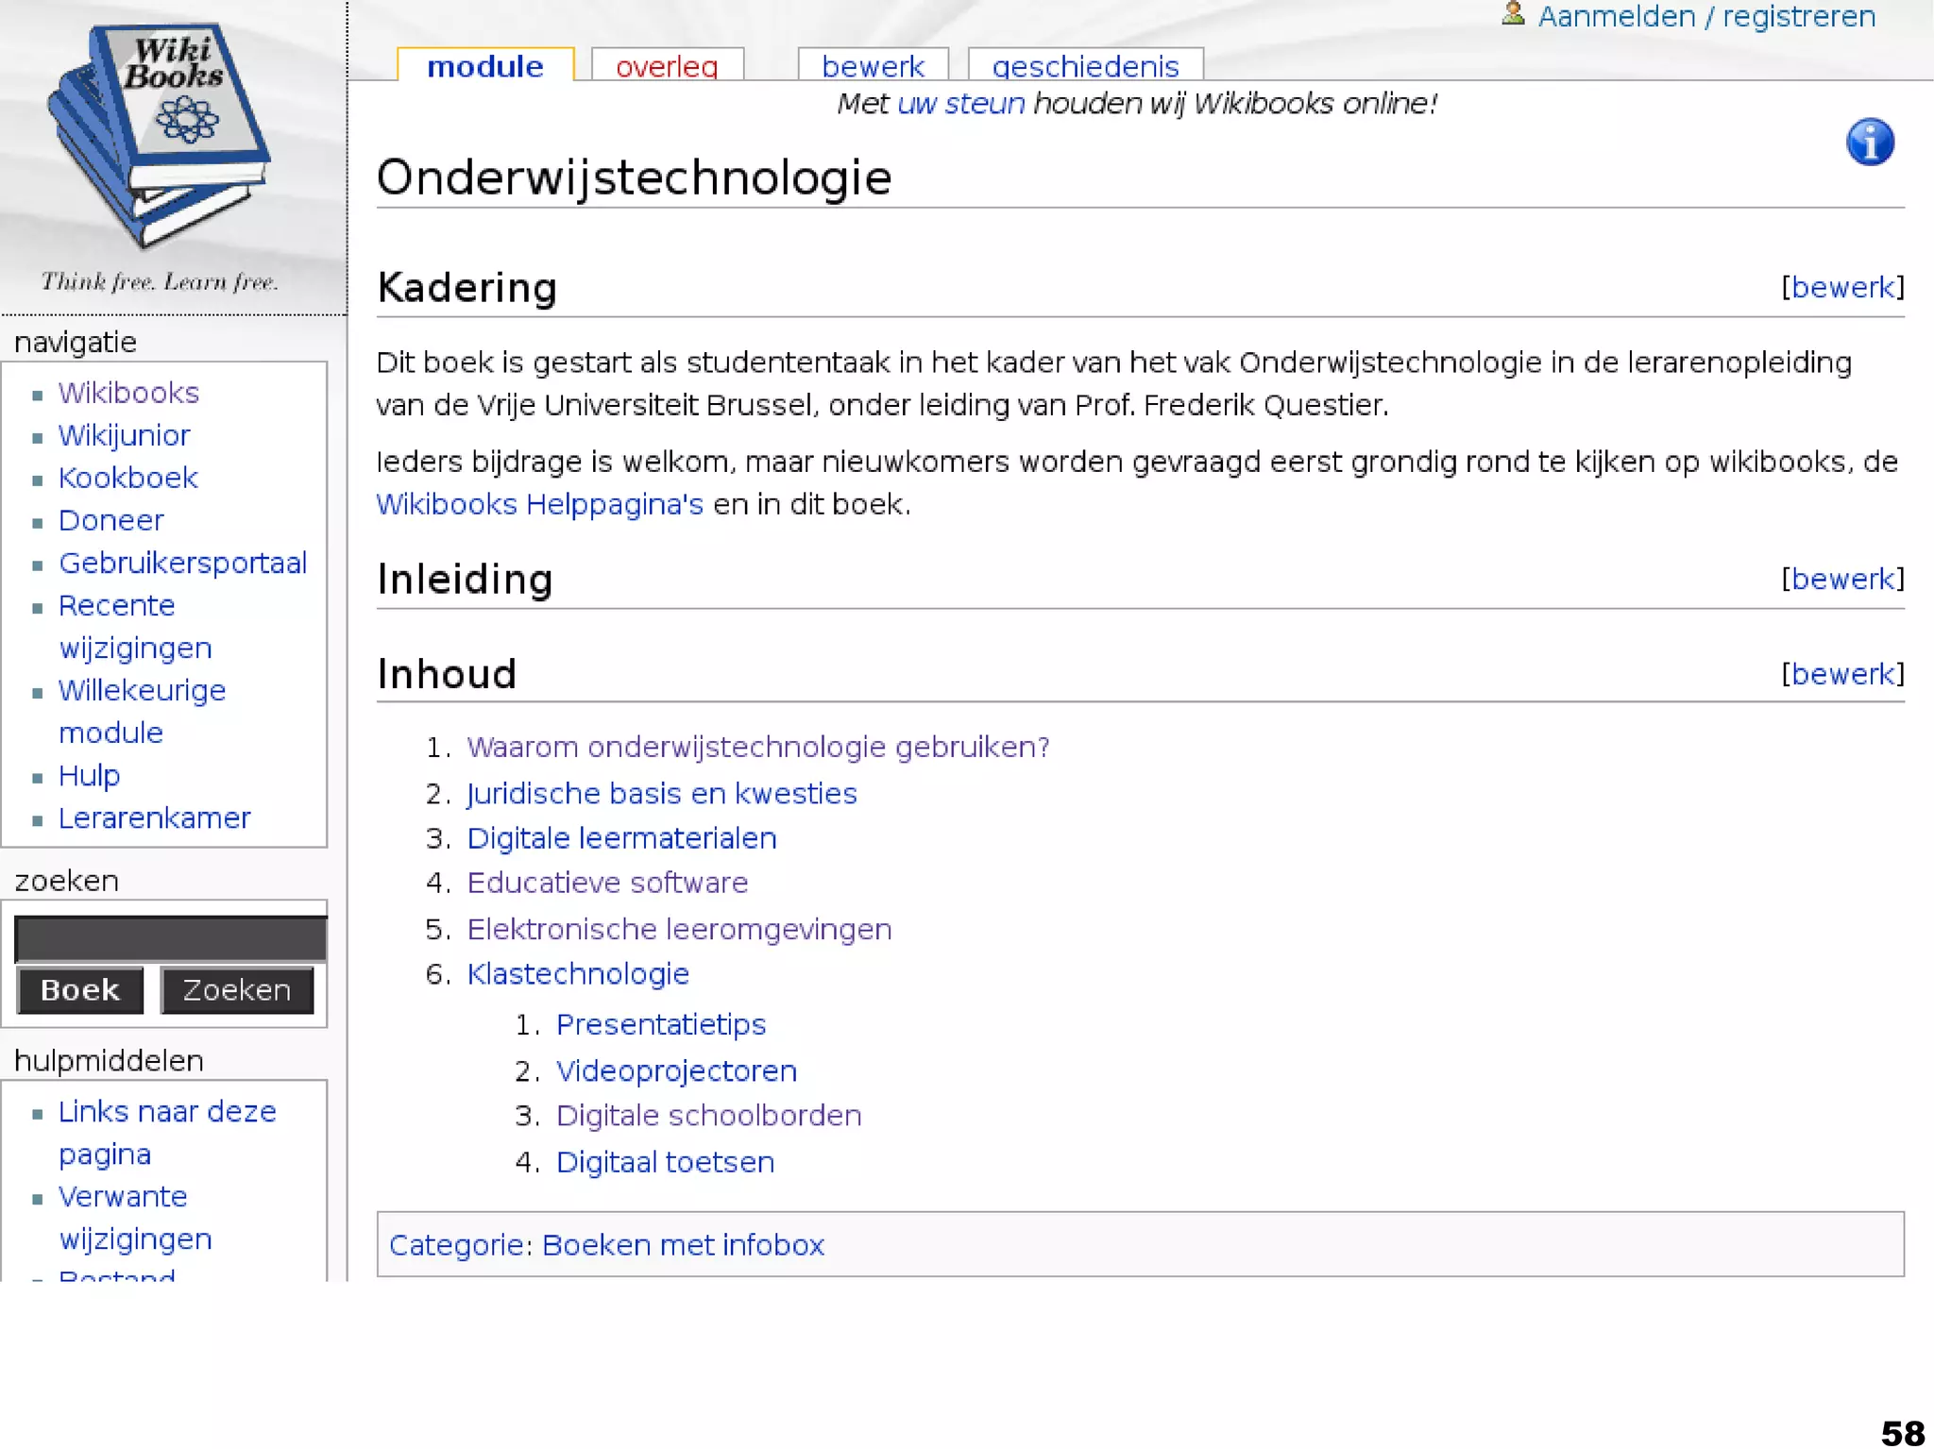1934x1449 pixels.
Task: Open the bewerk tab
Action: coord(873,66)
